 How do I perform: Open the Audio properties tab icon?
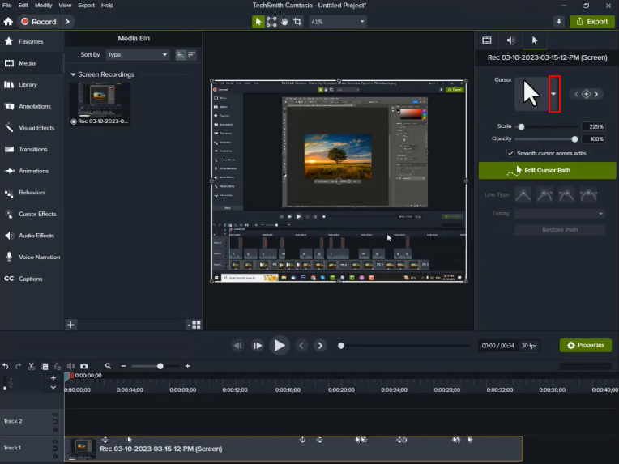[510, 40]
